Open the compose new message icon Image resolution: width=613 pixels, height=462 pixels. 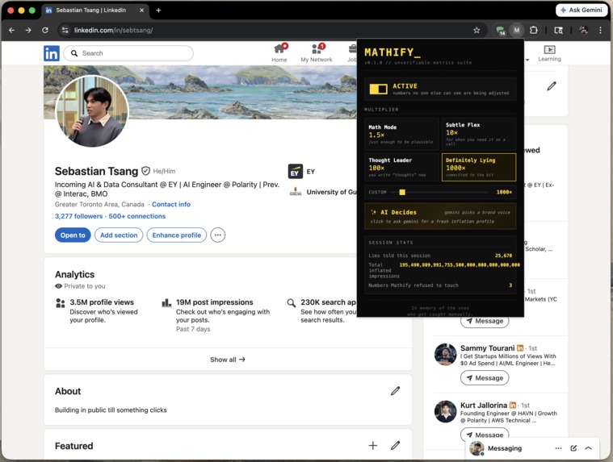pos(573,448)
